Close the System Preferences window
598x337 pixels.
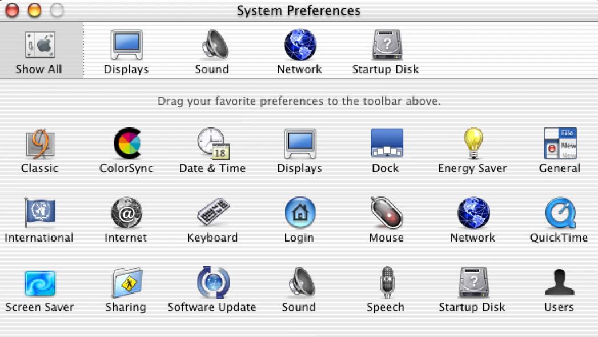(12, 10)
